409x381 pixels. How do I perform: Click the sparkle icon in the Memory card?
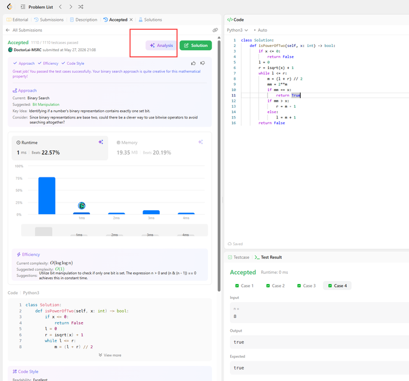[200, 142]
